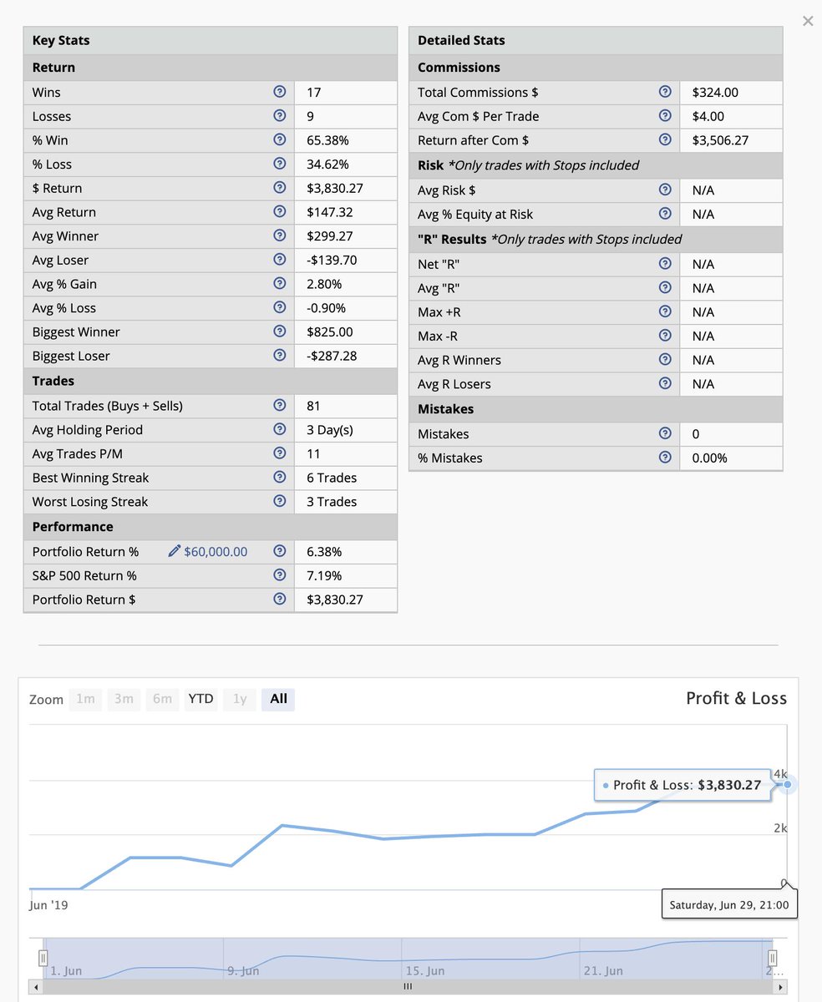Click the help icon beside Net "R"

665,263
